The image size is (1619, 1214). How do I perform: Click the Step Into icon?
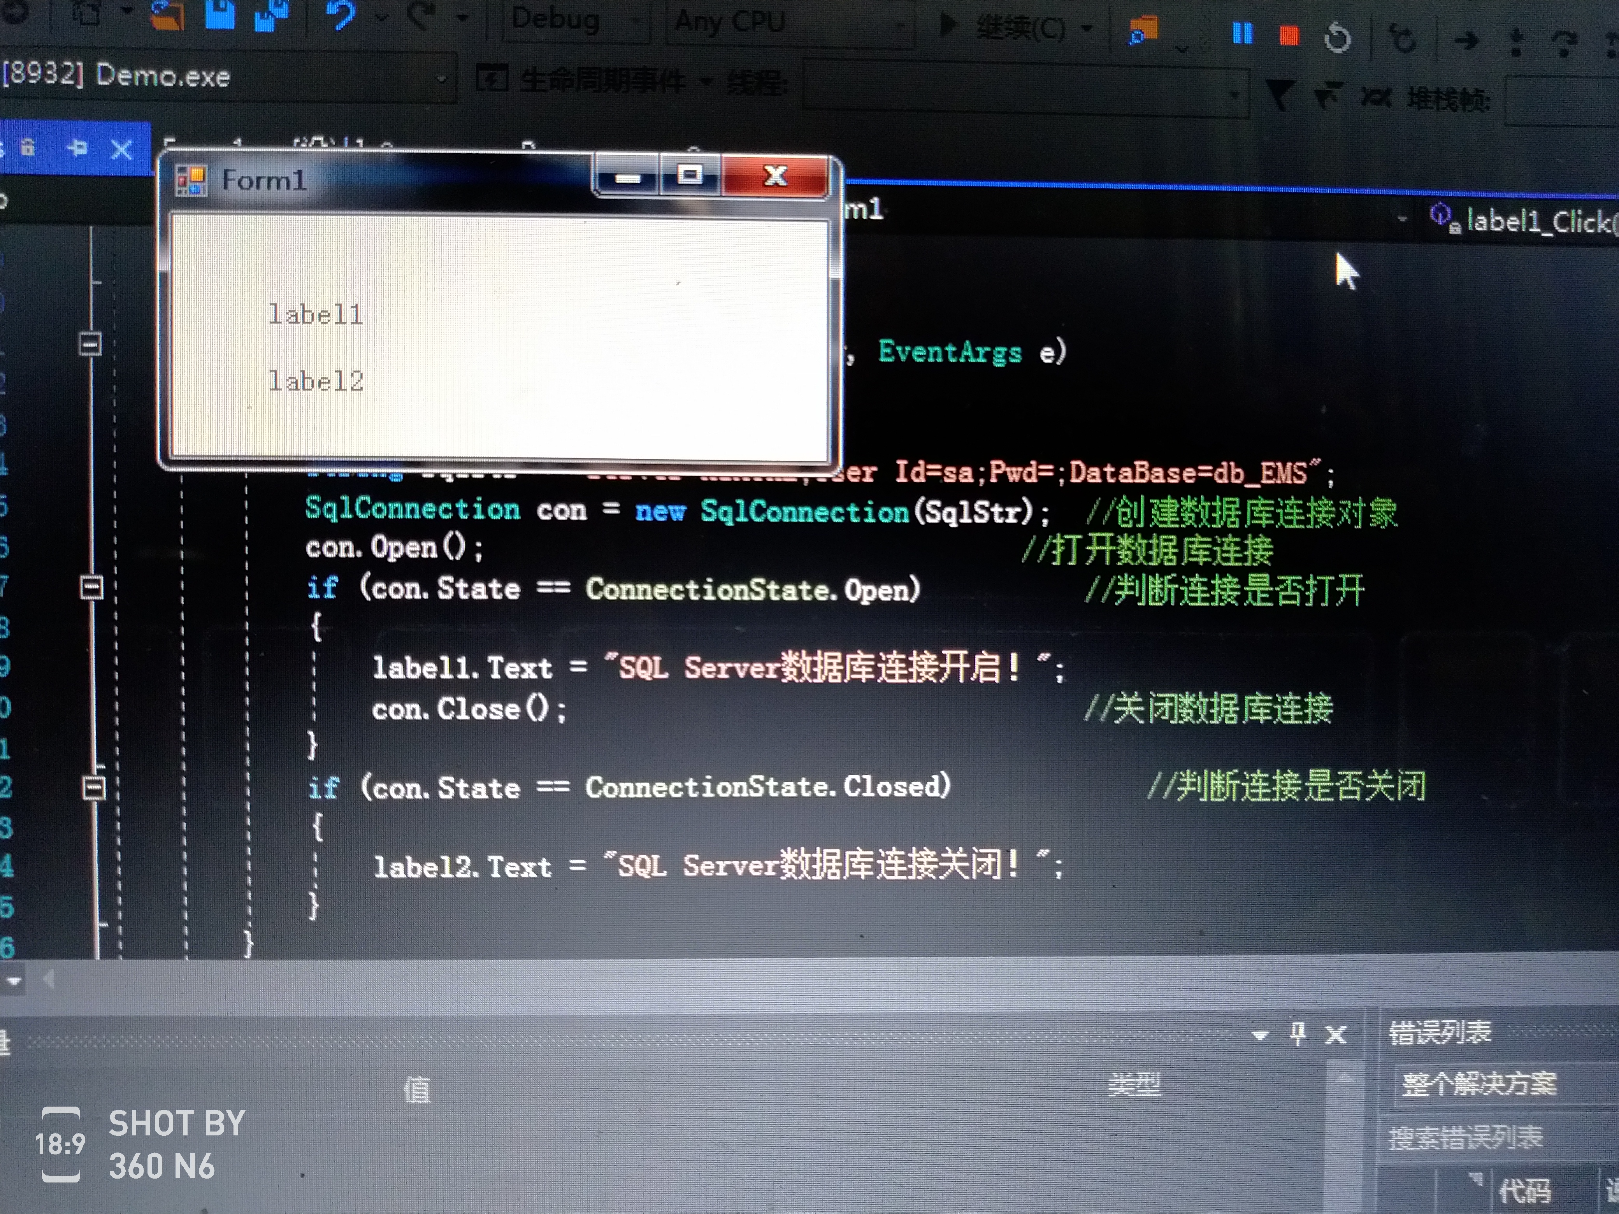pos(1516,42)
